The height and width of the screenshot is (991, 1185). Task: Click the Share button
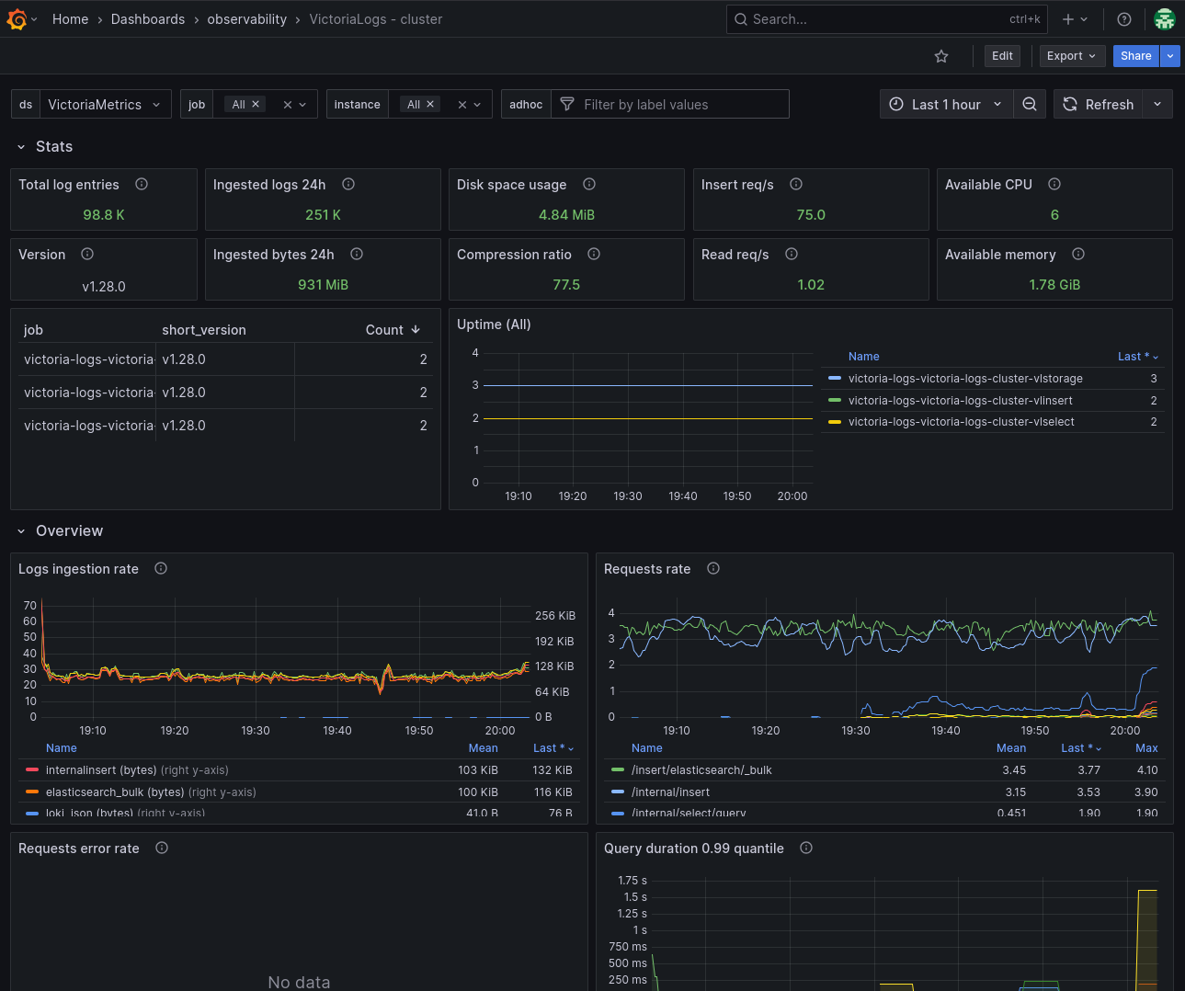pos(1136,56)
